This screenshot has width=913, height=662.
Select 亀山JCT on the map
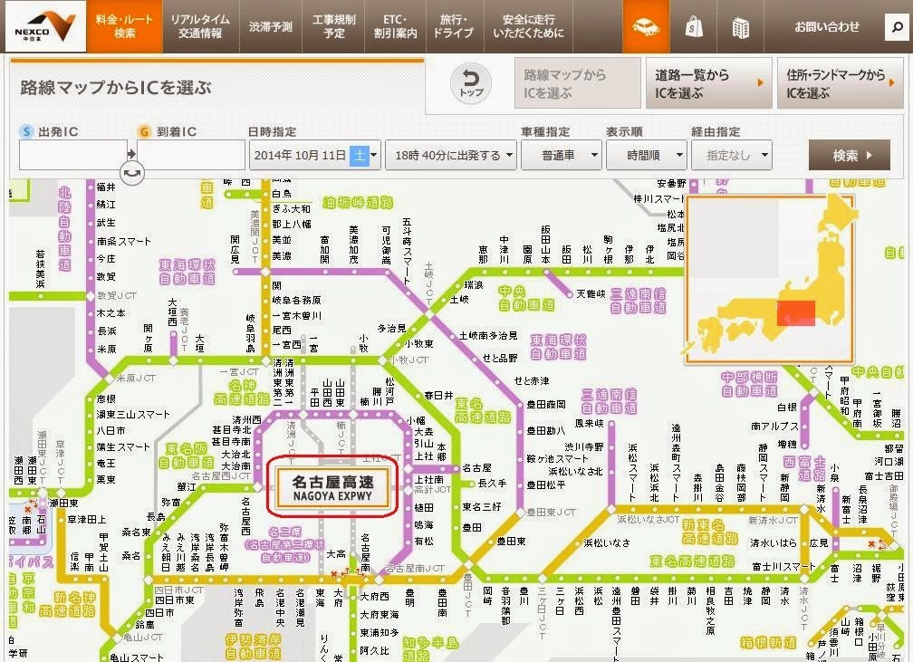coord(143,637)
